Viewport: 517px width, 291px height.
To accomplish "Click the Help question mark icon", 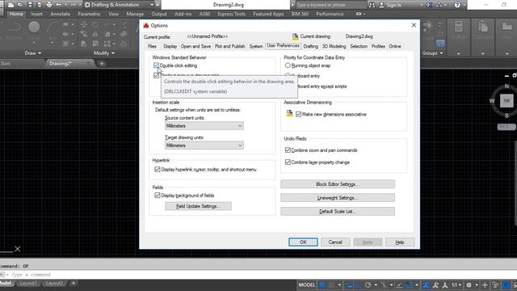I will point(457,5).
